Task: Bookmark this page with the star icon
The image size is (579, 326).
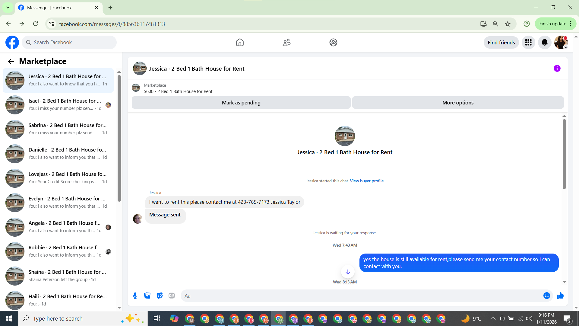Action: [508, 24]
